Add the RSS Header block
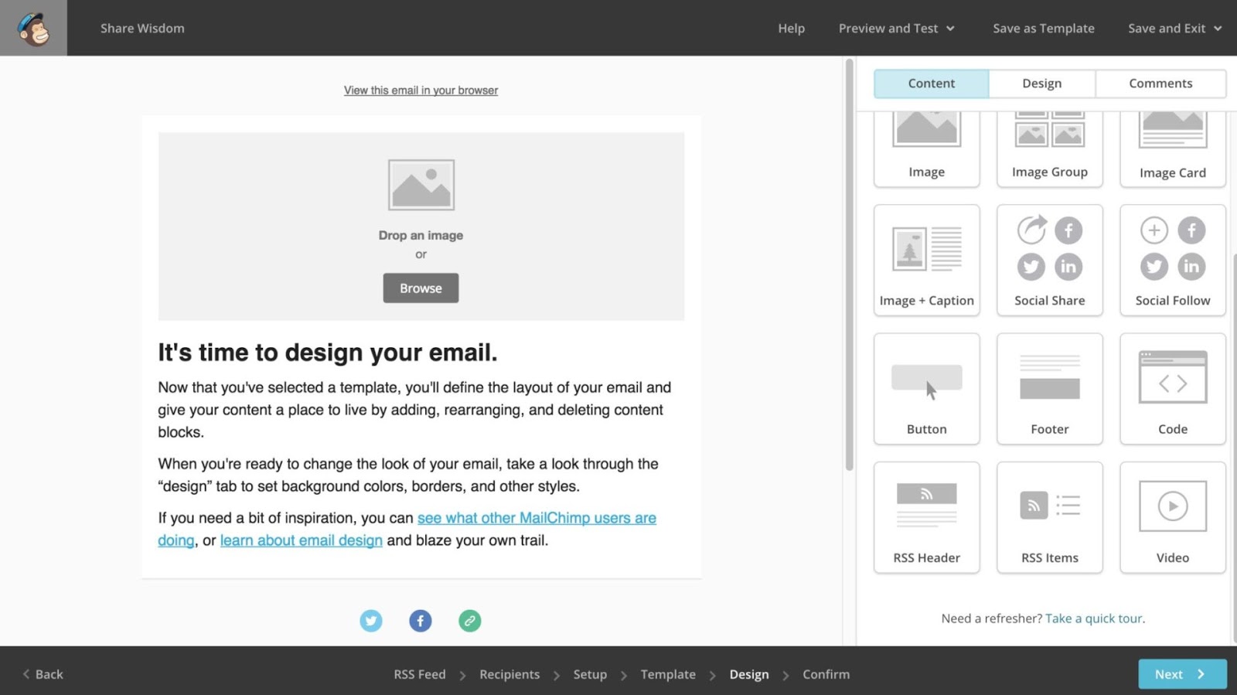This screenshot has width=1237, height=695. [x=926, y=517]
